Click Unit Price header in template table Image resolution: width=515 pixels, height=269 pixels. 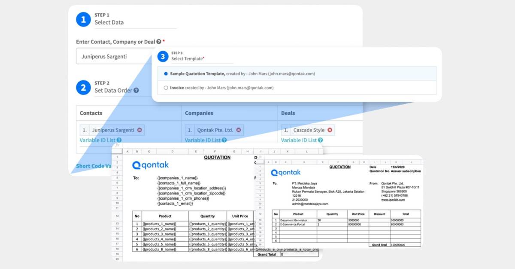click(x=239, y=216)
